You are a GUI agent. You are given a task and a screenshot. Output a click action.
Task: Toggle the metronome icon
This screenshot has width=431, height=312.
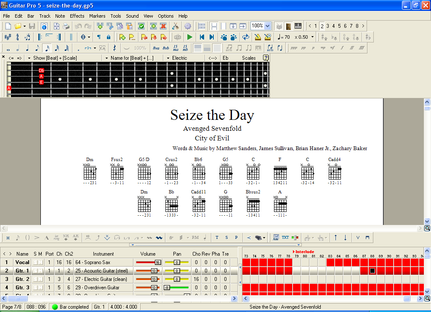click(258, 37)
